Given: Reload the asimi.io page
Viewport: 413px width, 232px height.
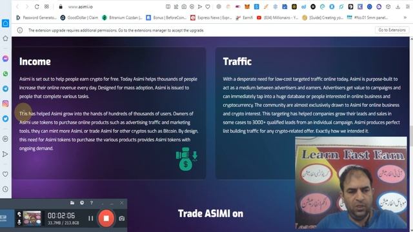Looking at the screenshot, I should 37,7.
